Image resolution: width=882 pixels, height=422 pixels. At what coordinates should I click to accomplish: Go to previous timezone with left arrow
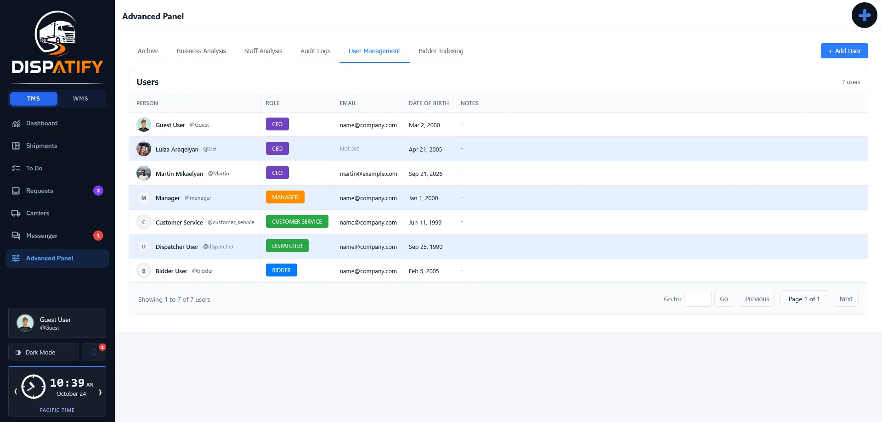(16, 392)
